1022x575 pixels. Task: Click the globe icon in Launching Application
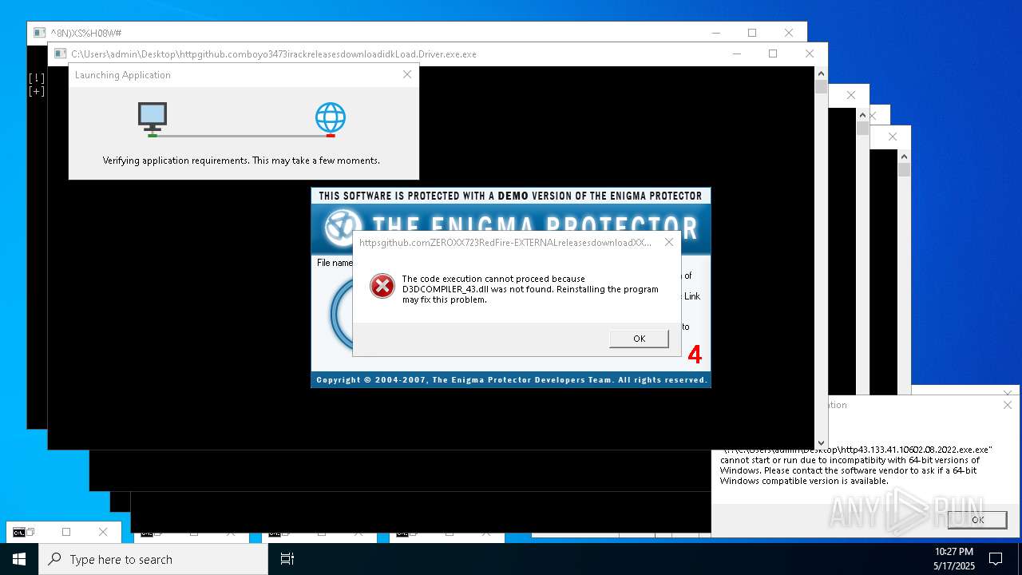(x=331, y=118)
